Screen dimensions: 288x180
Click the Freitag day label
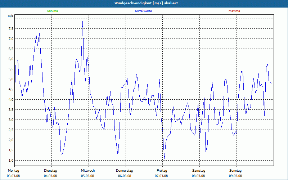(x=162, y=171)
